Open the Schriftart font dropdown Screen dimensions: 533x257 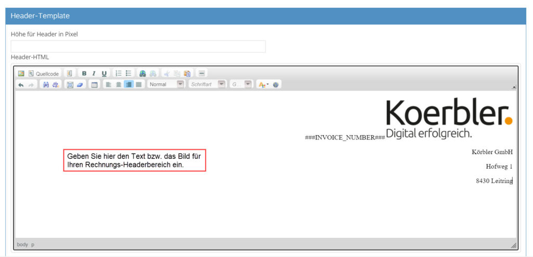point(207,84)
